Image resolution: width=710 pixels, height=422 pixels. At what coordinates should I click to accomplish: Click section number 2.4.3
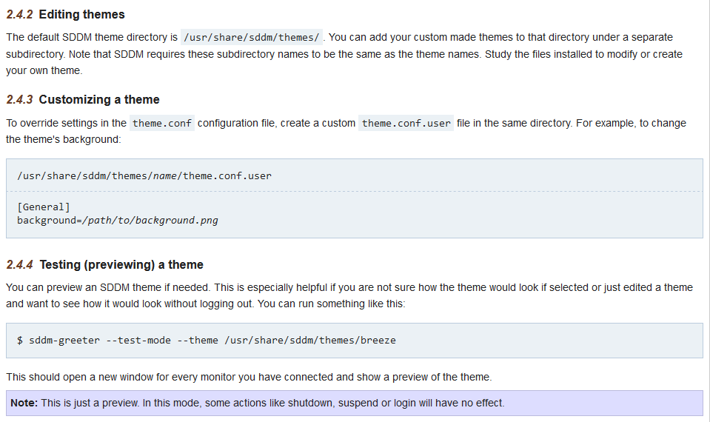tap(19, 100)
